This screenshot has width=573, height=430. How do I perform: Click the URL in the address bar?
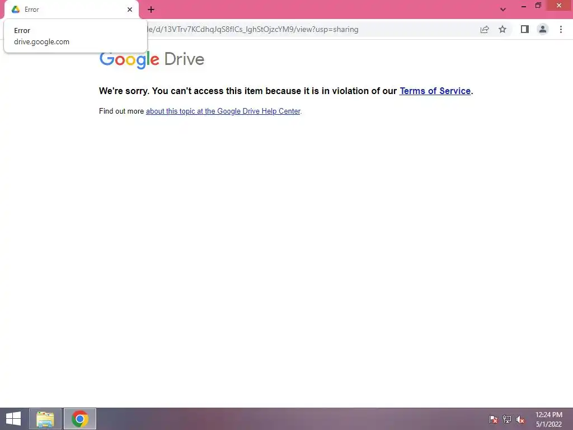[x=252, y=29]
